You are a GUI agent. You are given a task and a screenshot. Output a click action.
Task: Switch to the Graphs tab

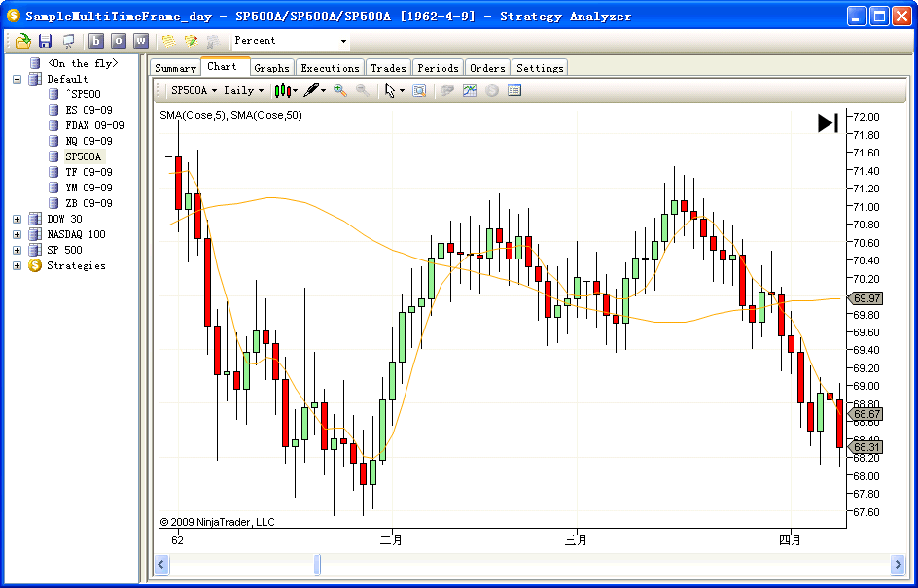pos(271,68)
